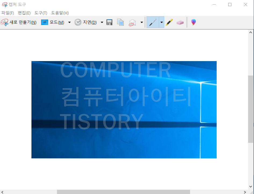Edit with Paint 3D balloon icon
Image resolution: width=254 pixels, height=194 pixels.
tap(194, 22)
